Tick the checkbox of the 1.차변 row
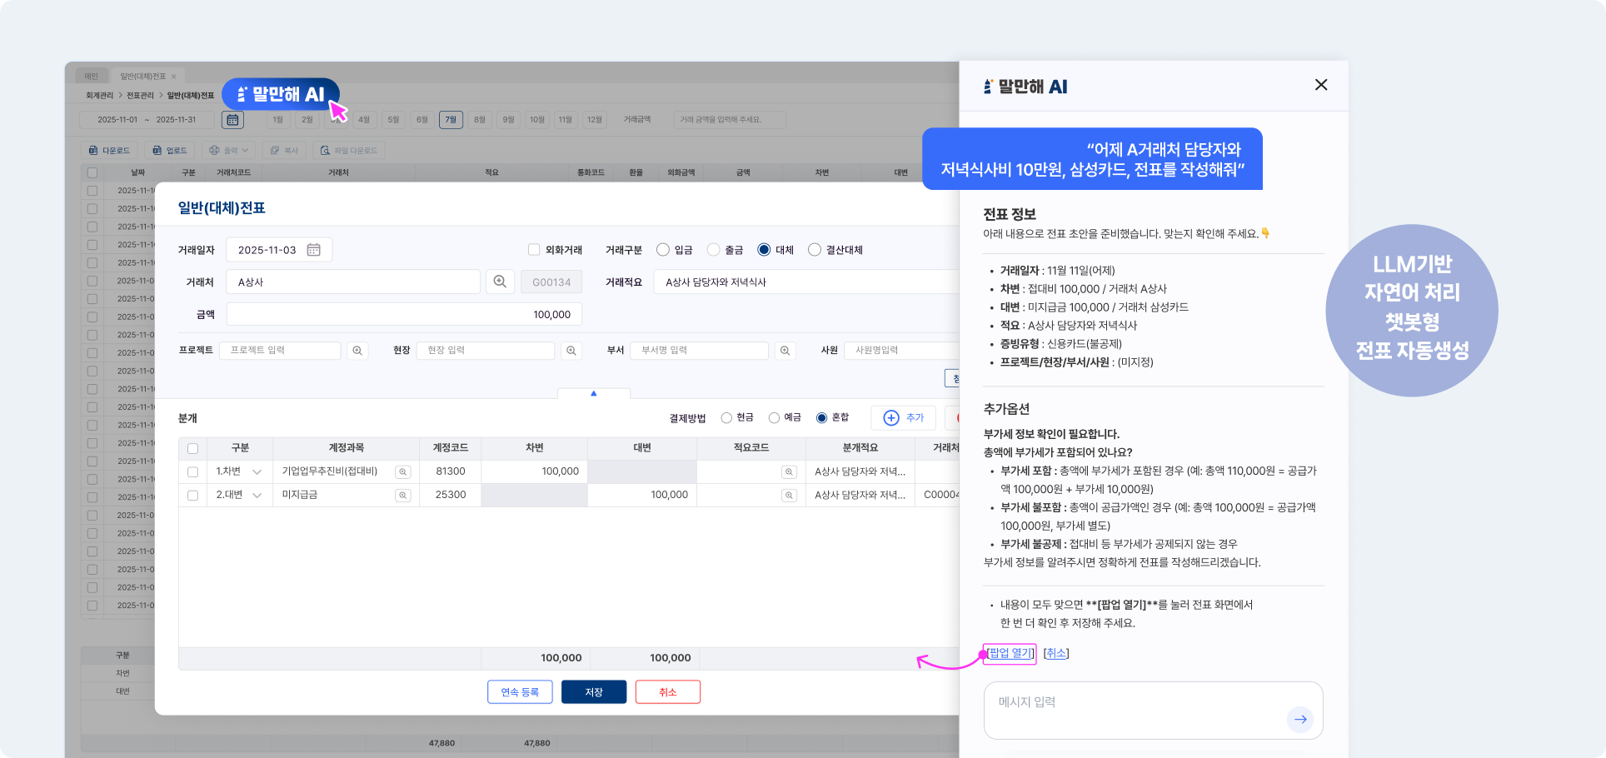Screen dimensions: 1606x758 click(x=193, y=472)
